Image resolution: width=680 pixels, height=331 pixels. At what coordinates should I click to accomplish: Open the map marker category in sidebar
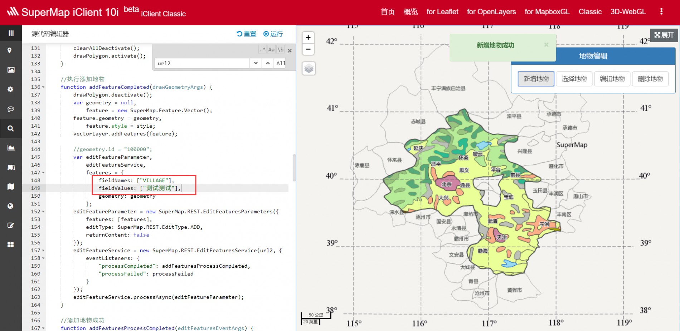[x=10, y=50]
